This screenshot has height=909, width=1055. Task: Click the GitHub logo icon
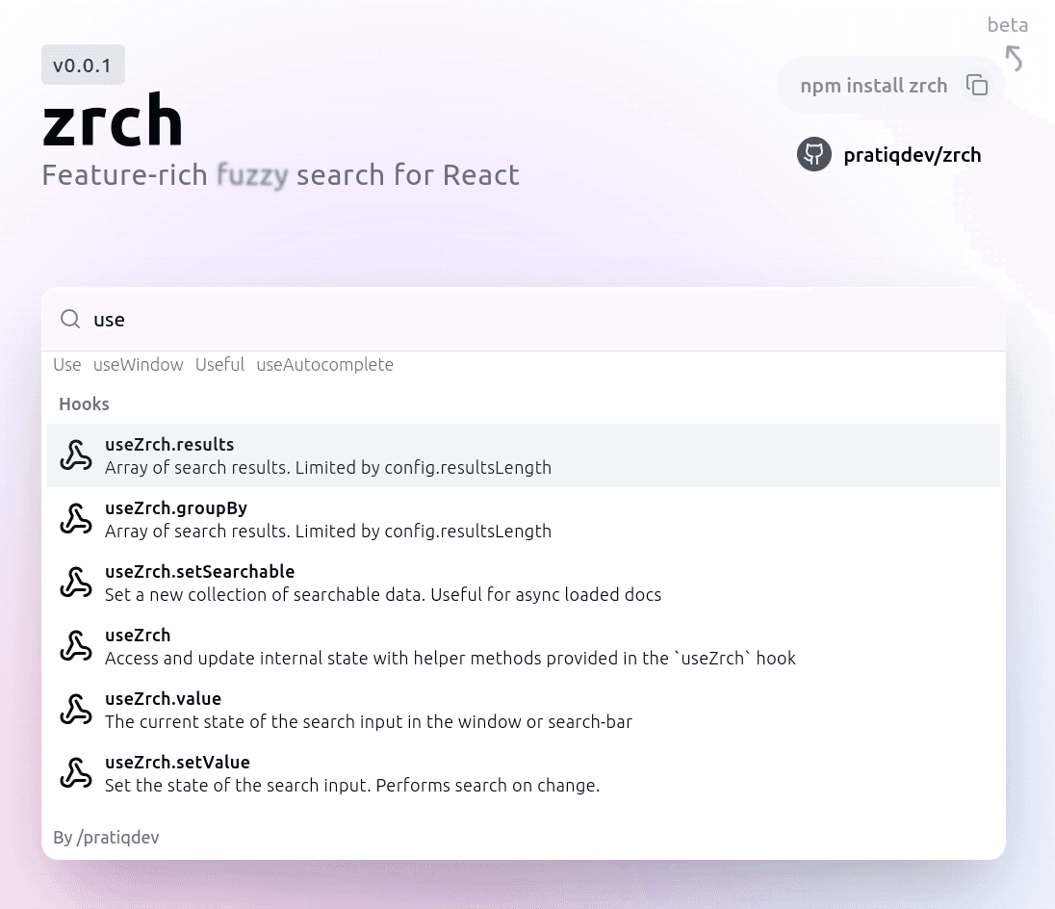(x=813, y=155)
